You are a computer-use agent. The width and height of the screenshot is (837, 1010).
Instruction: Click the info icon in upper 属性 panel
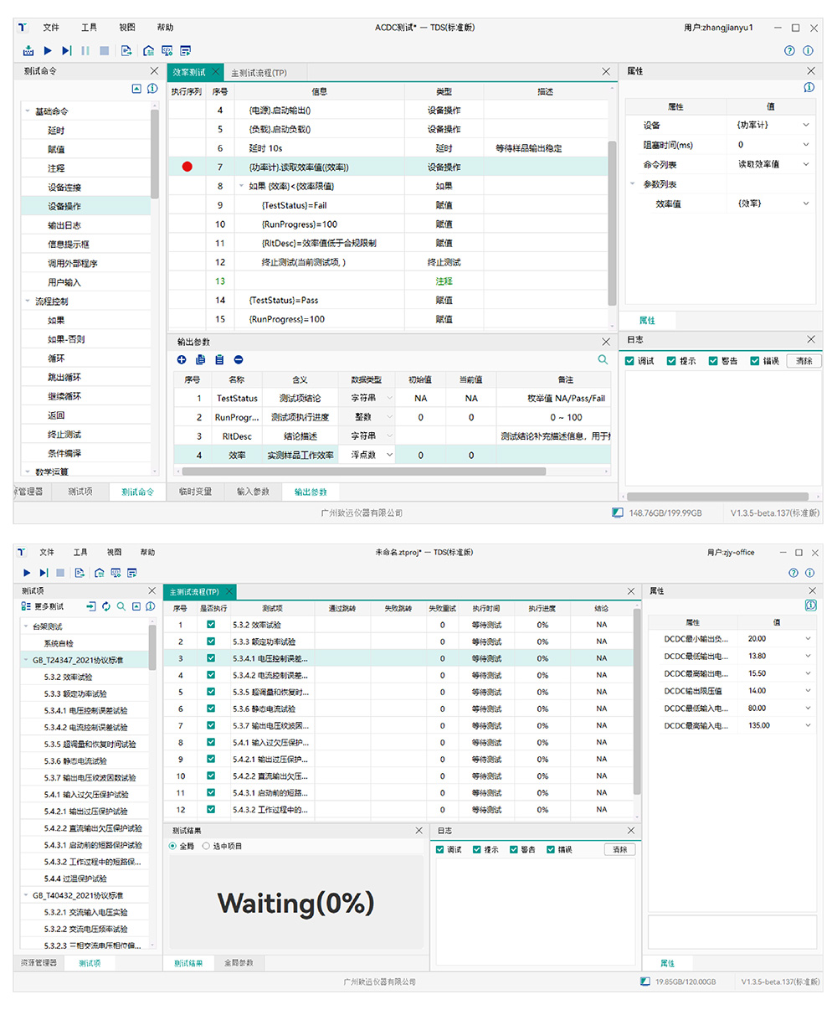pyautogui.click(x=809, y=88)
